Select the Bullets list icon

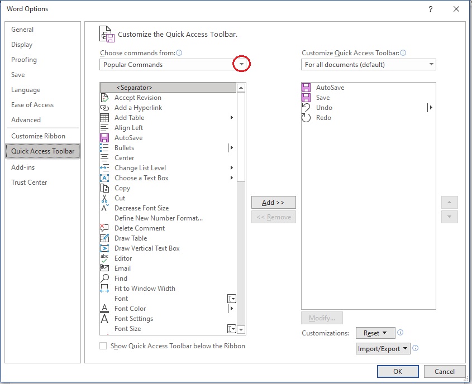tap(104, 148)
